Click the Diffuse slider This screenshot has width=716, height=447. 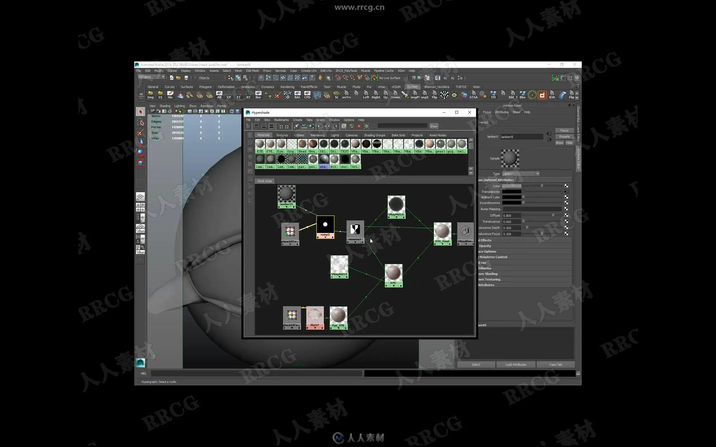[543, 215]
